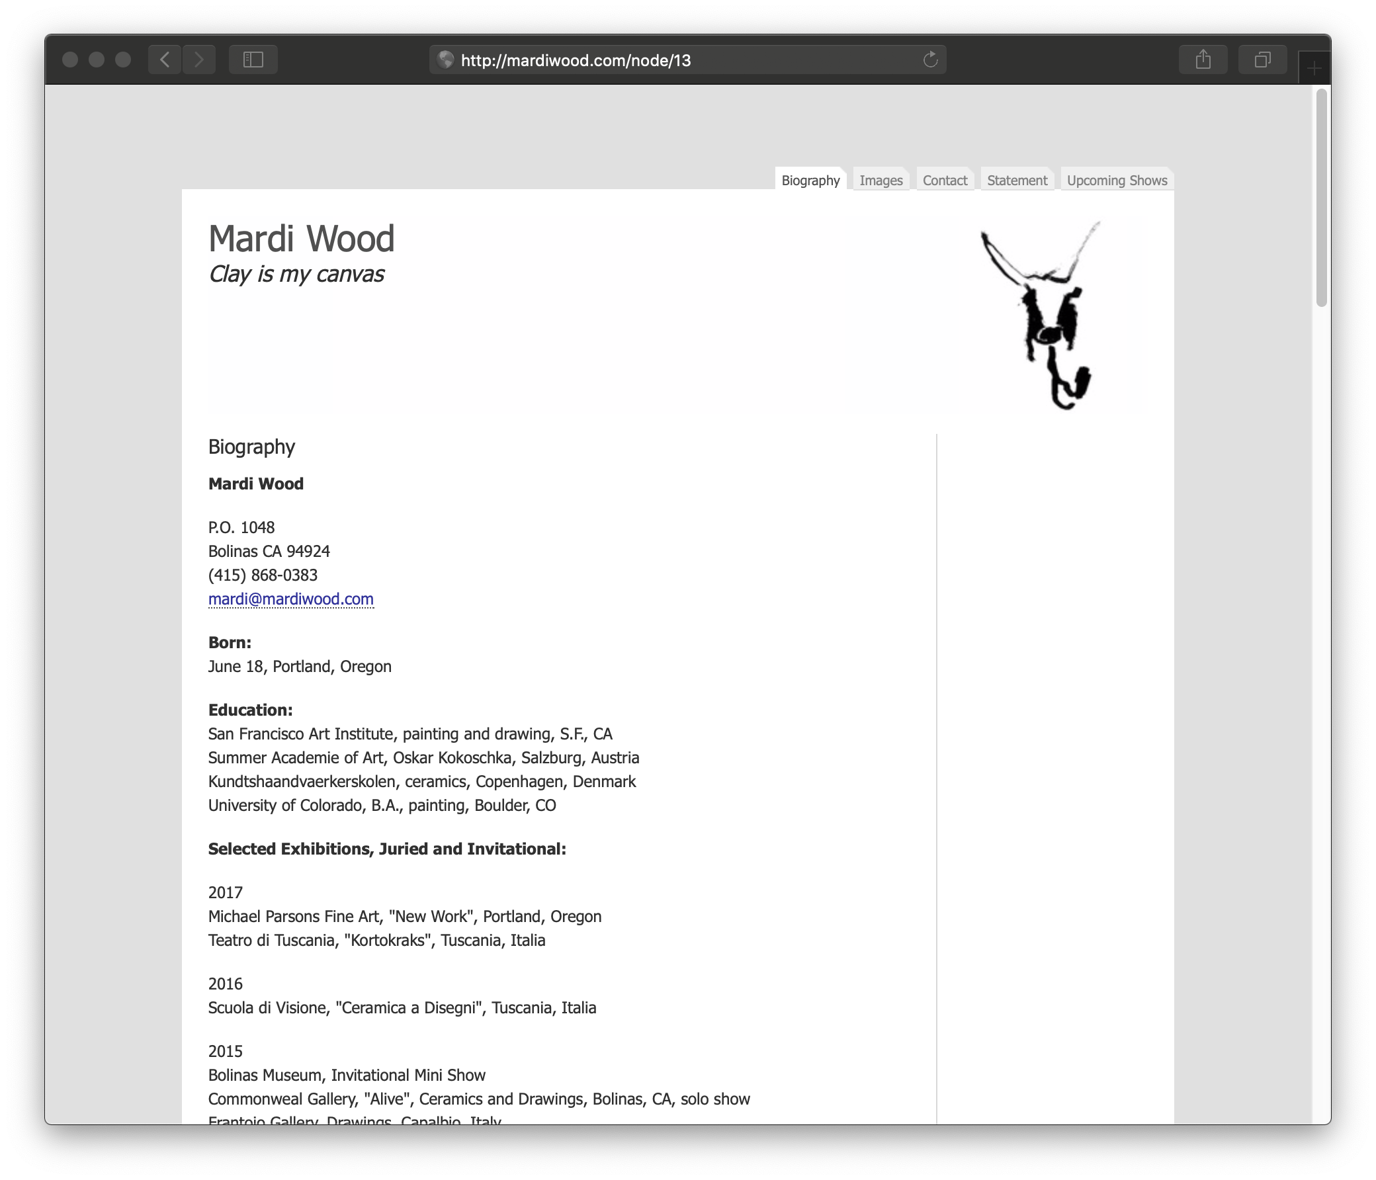Click the 'Clay is my canvas' tagline
1376x1180 pixels.
tap(296, 274)
